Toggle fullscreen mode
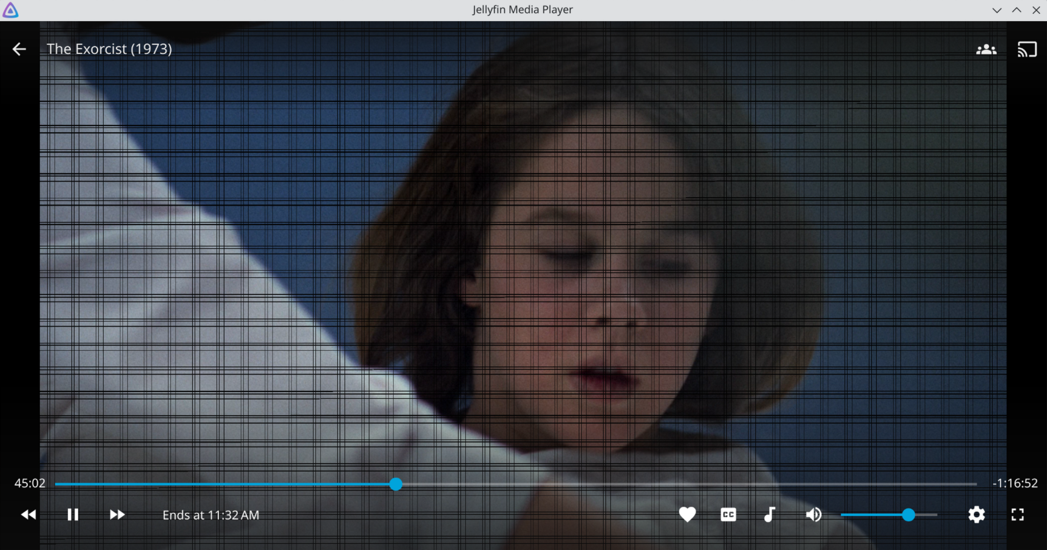Viewport: 1047px width, 550px height. (1017, 515)
